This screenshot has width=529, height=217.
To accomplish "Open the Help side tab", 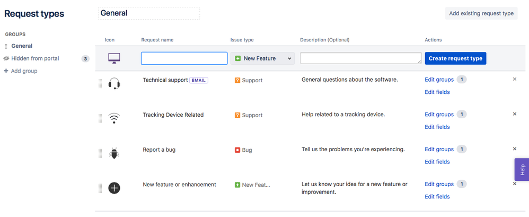I will [x=522, y=170].
